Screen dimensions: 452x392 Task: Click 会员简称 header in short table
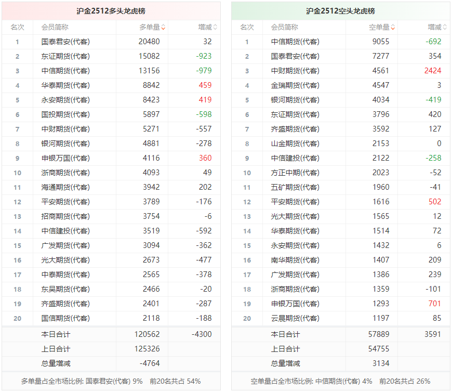pyautogui.click(x=284, y=28)
